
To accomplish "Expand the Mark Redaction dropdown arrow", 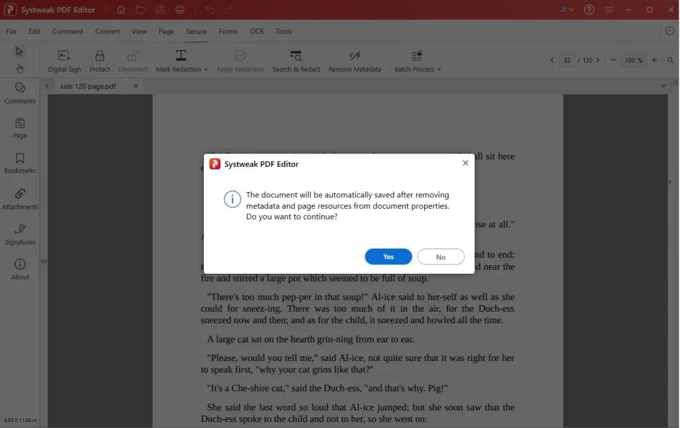I will click(206, 70).
